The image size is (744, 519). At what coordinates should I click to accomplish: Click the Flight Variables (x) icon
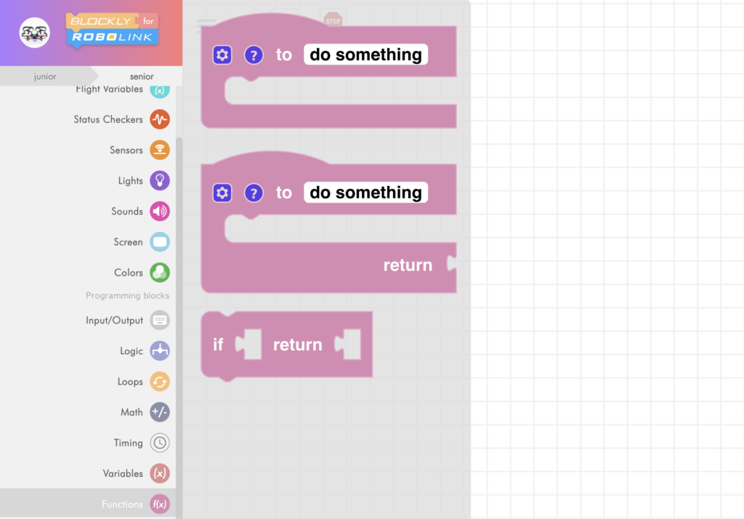click(x=160, y=91)
